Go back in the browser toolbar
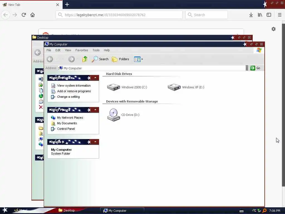This screenshot has width=285, height=214. point(6,15)
